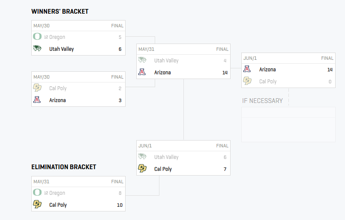
Task: Open Arizona team link in Jun 1 final
Action: [267, 70]
